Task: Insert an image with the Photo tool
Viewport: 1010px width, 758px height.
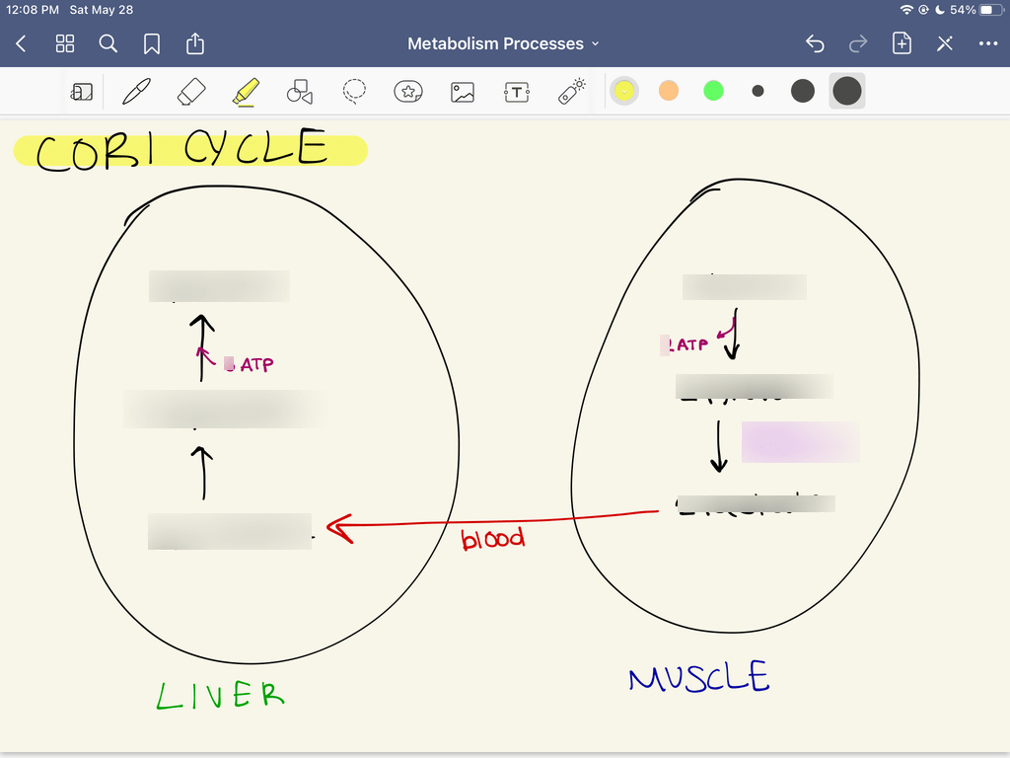Action: 463,91
